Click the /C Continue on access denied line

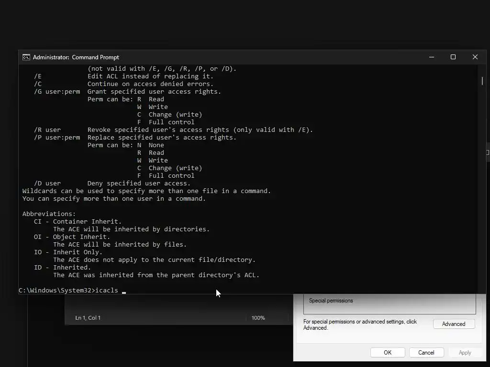(123, 84)
